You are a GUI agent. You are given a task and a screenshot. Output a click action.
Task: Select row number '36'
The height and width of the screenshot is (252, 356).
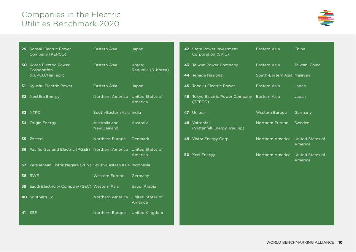24,150
